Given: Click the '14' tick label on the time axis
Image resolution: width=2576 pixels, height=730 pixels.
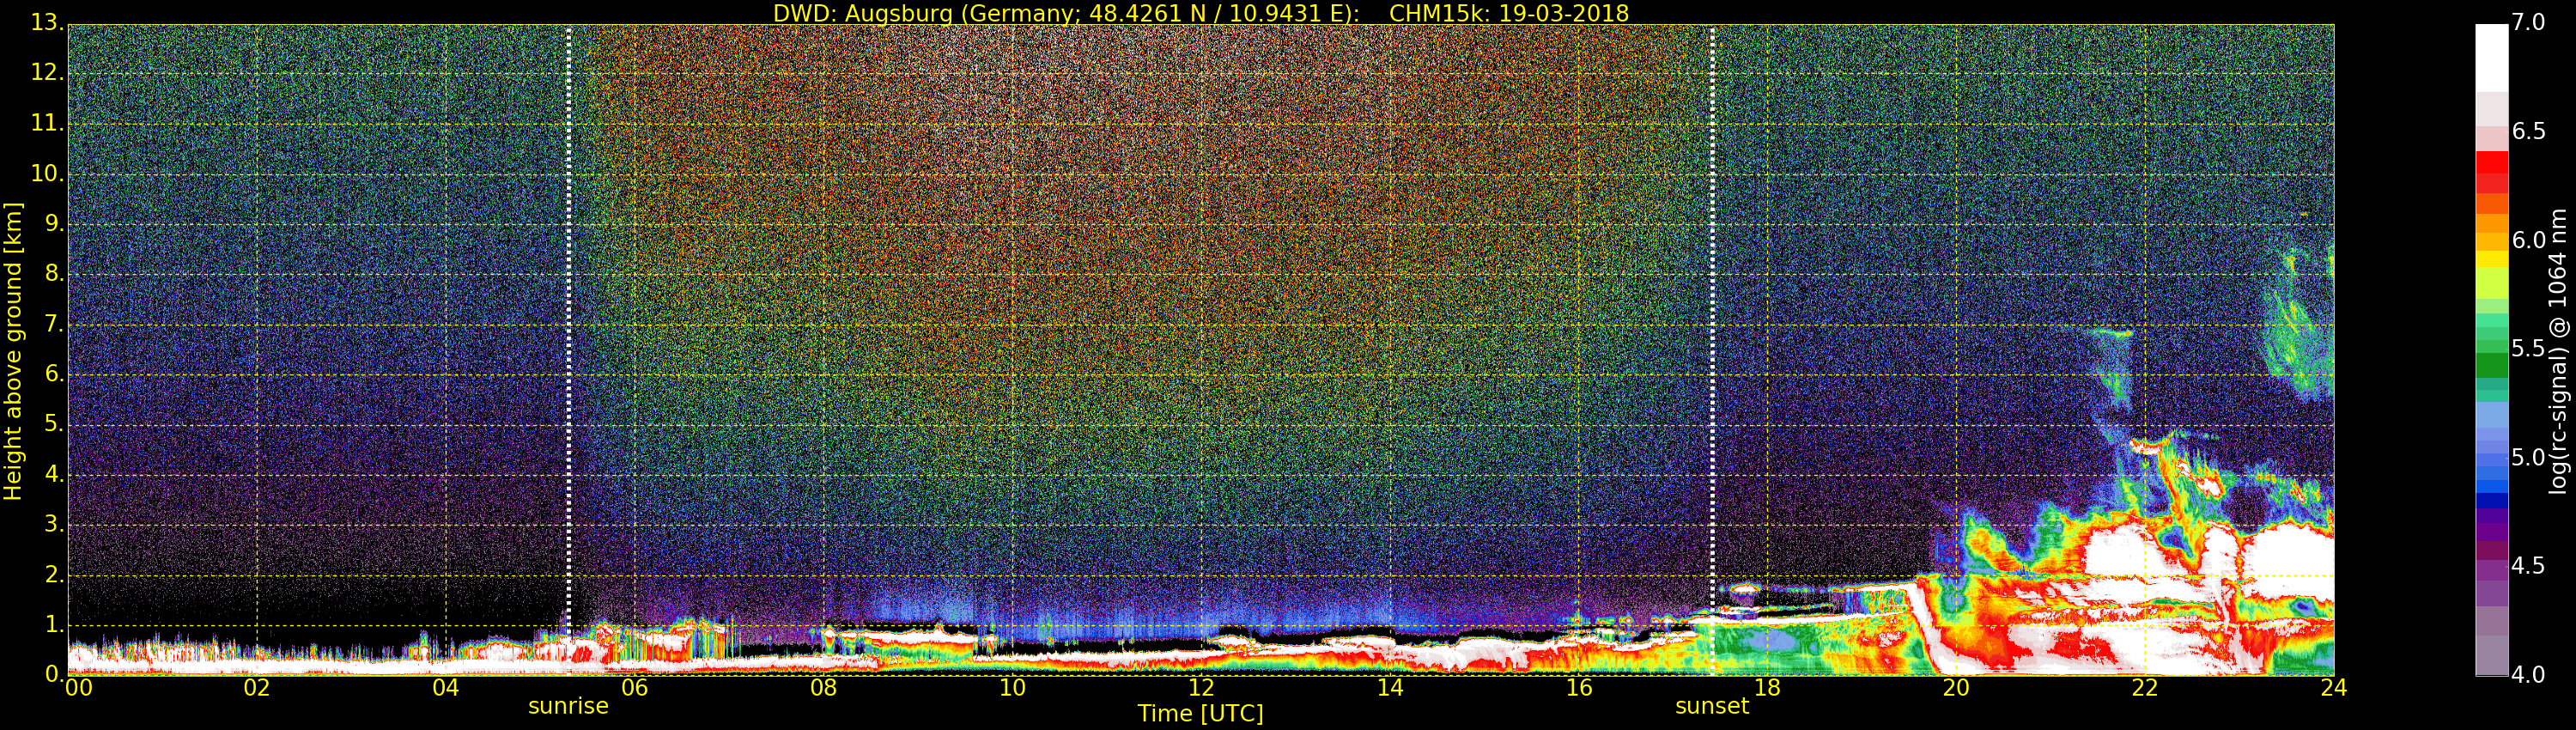Looking at the screenshot, I should click(x=1390, y=688).
